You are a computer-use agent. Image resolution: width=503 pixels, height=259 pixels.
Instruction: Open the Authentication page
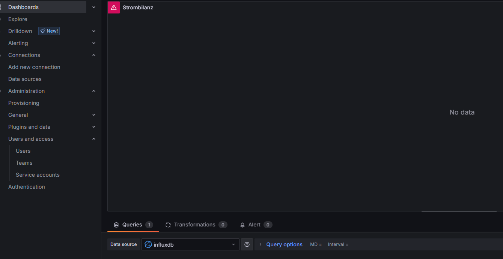click(x=27, y=187)
